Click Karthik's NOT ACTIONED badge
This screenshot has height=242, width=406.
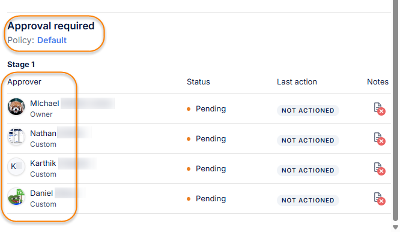click(x=308, y=170)
